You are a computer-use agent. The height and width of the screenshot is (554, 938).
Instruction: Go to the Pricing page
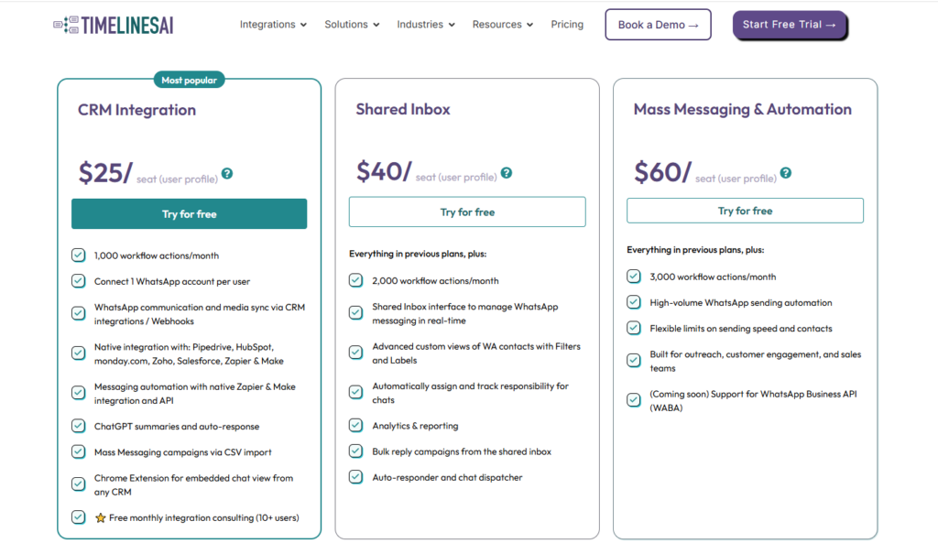567,25
